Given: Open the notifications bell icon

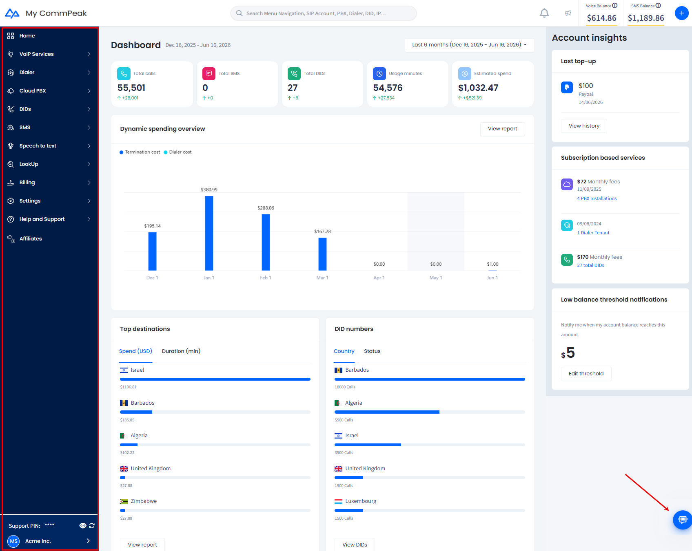Looking at the screenshot, I should (544, 13).
